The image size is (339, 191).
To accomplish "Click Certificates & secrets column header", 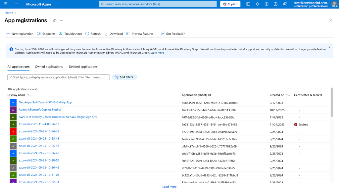I will (x=308, y=95).
